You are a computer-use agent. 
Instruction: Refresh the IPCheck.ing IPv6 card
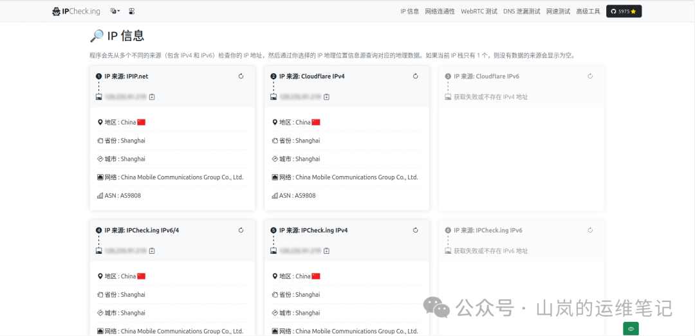(x=590, y=230)
